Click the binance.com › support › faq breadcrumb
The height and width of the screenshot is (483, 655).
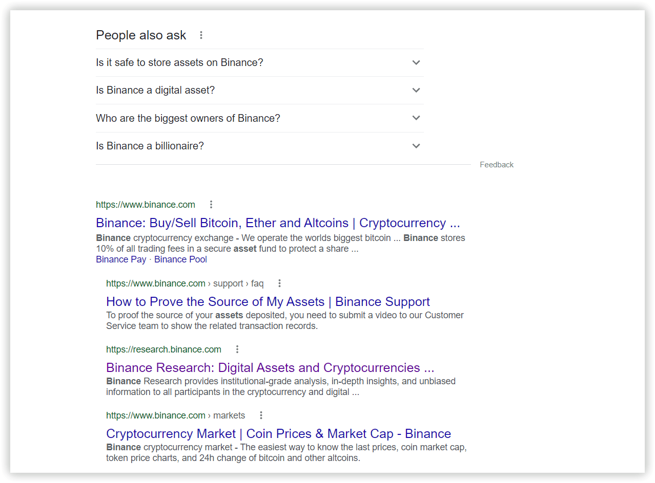(185, 283)
